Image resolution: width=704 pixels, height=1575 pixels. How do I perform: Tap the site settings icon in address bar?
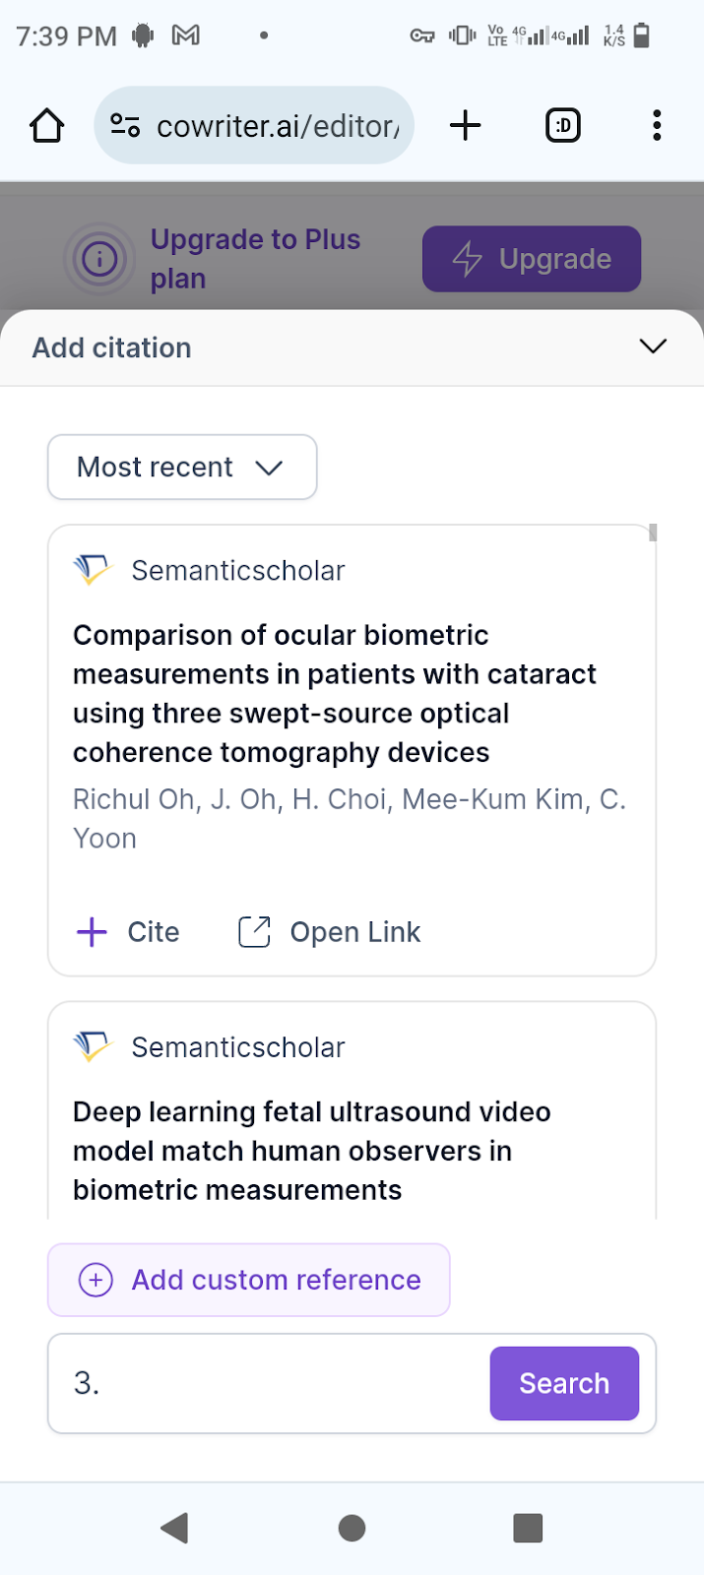click(125, 126)
